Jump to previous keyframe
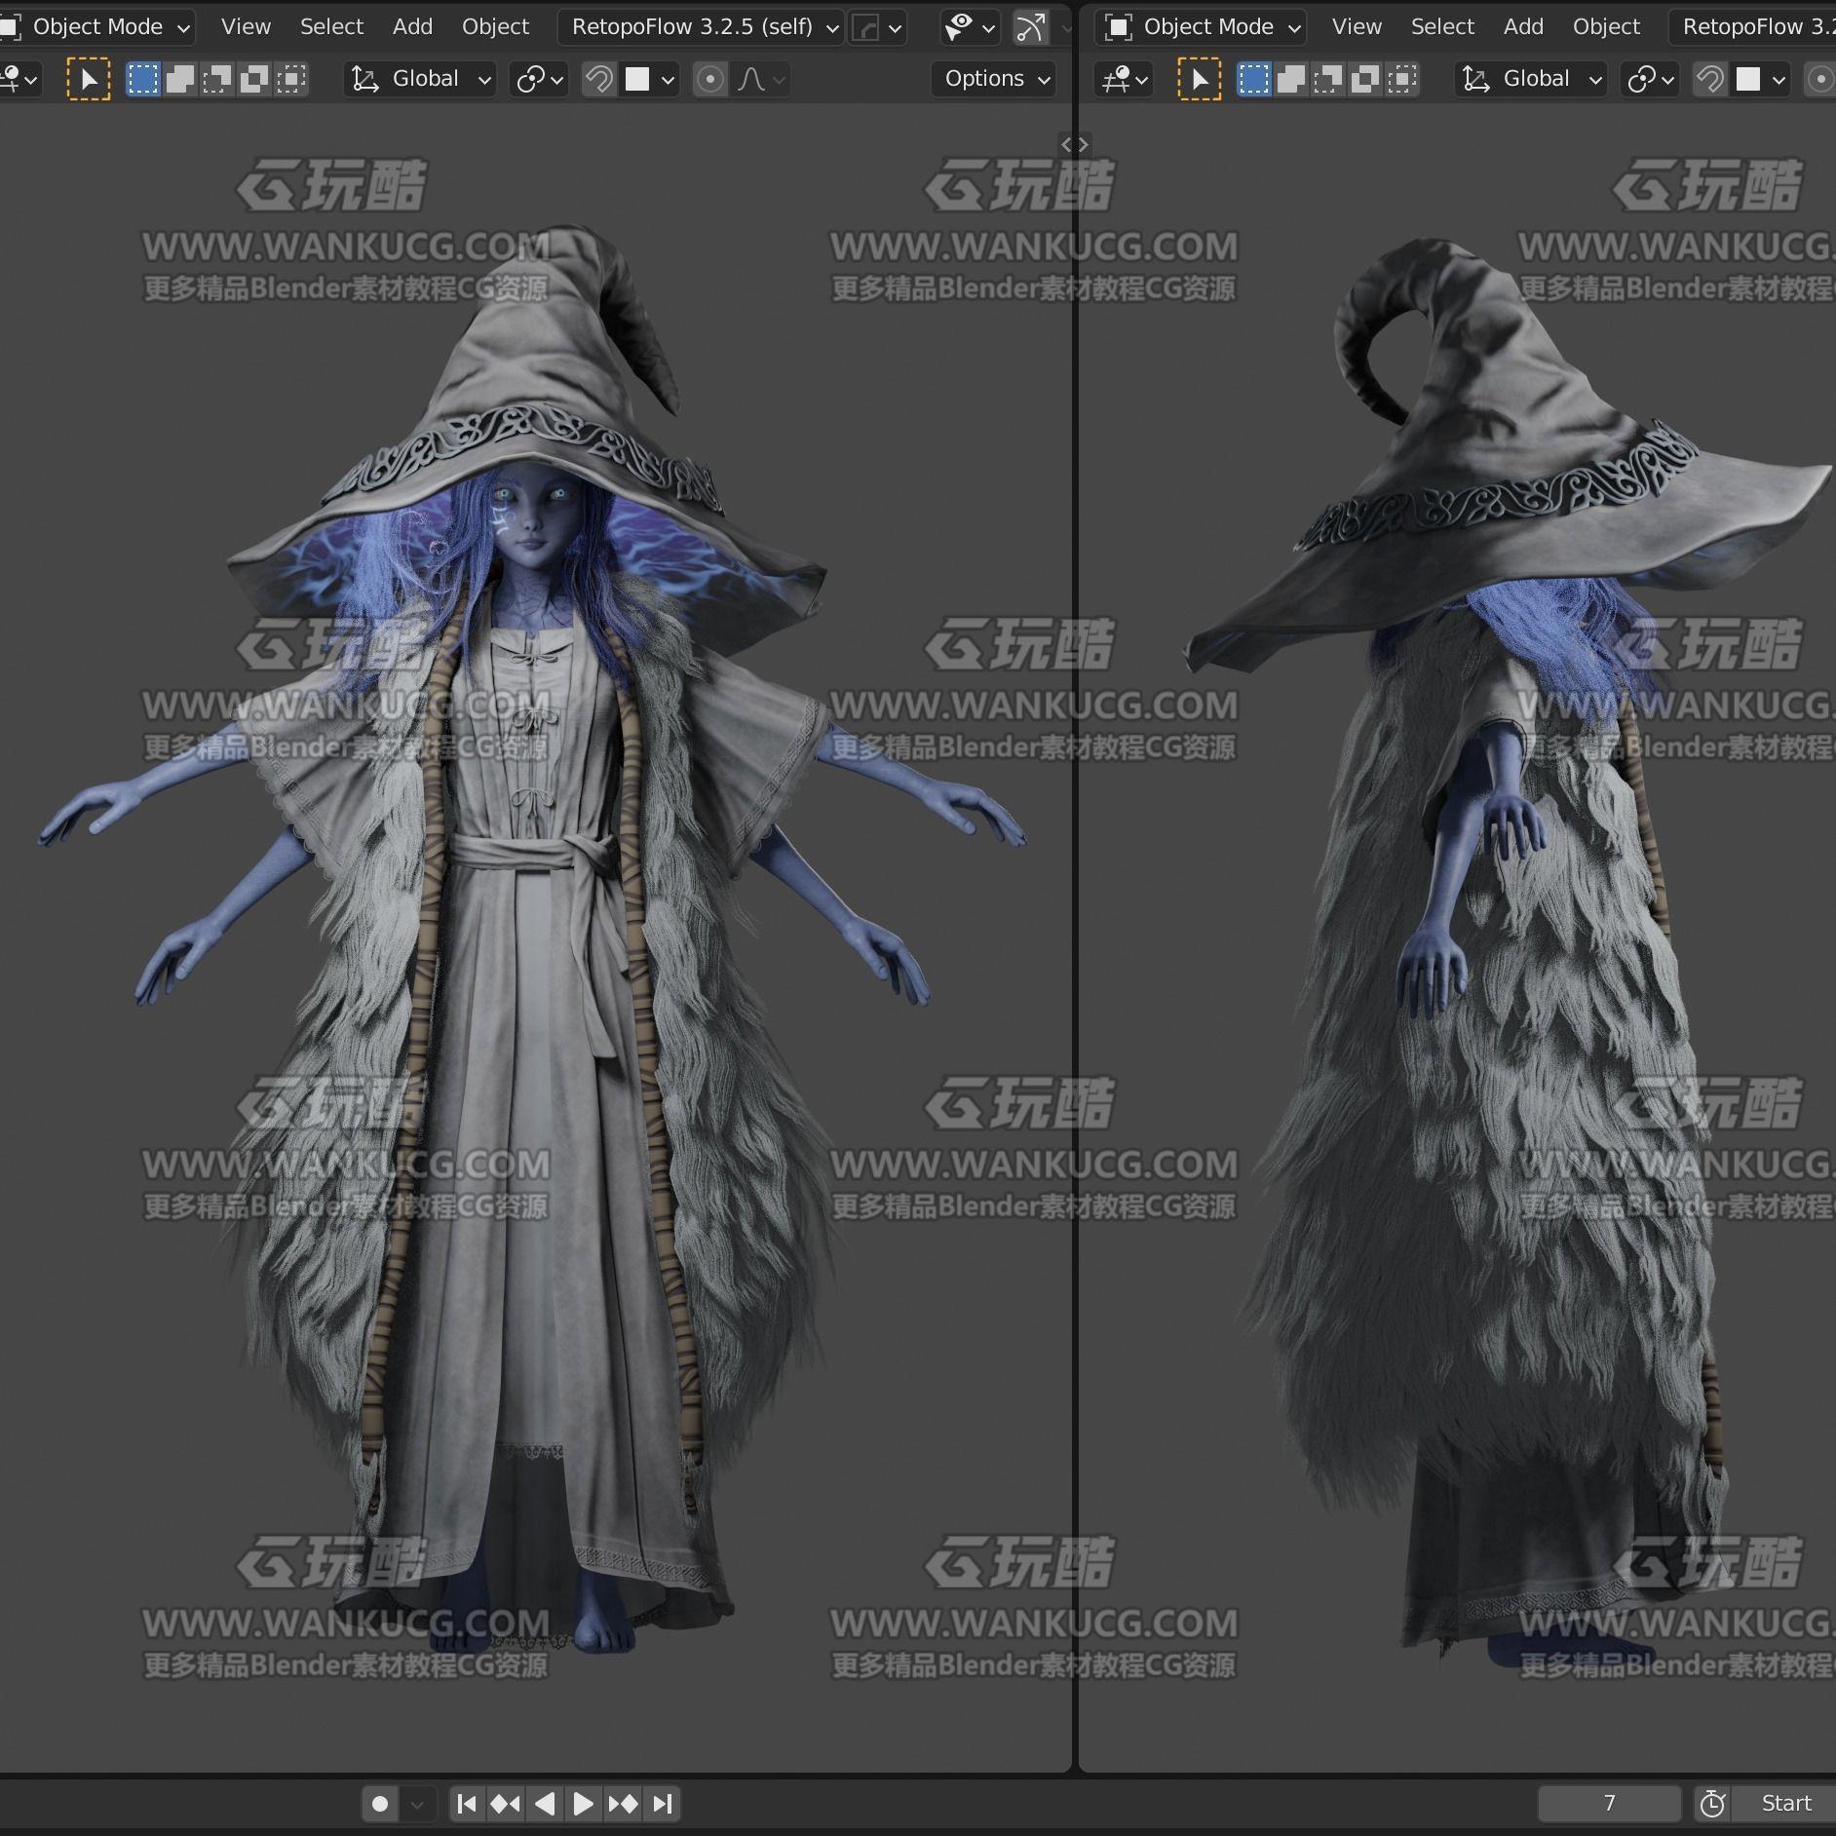 coord(505,1804)
